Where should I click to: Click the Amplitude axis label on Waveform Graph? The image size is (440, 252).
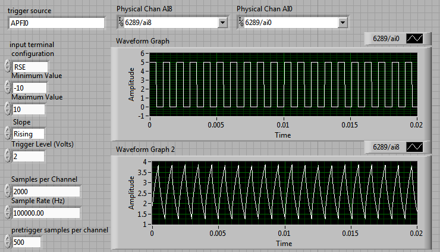point(131,85)
